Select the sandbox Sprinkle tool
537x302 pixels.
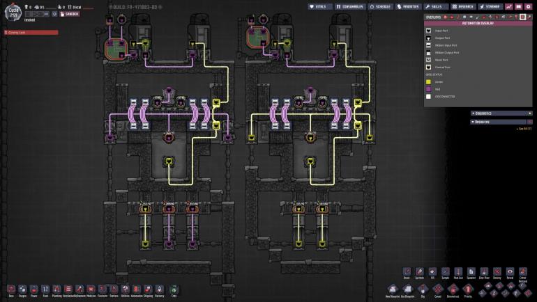[x=420, y=273]
